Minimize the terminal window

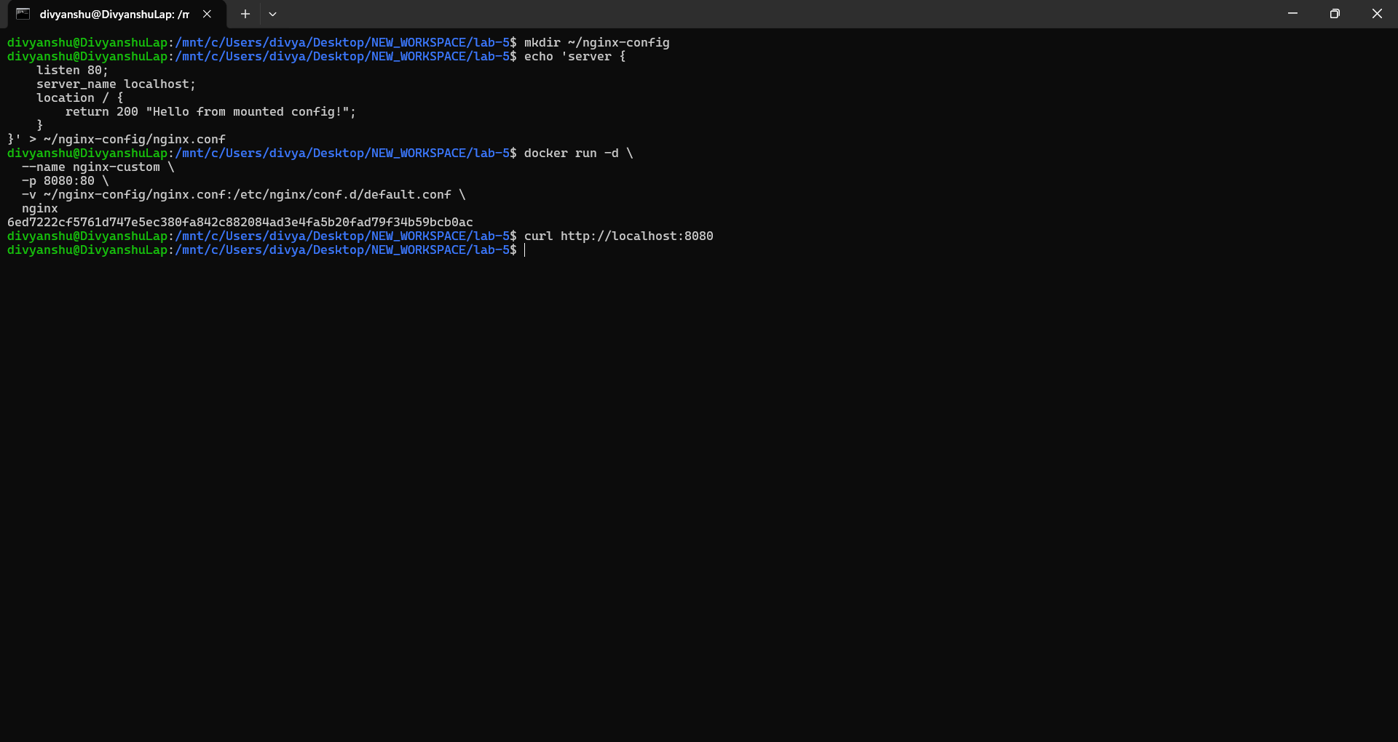point(1293,13)
